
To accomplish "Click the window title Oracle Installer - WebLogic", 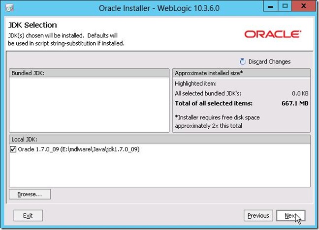I will pos(159,8).
